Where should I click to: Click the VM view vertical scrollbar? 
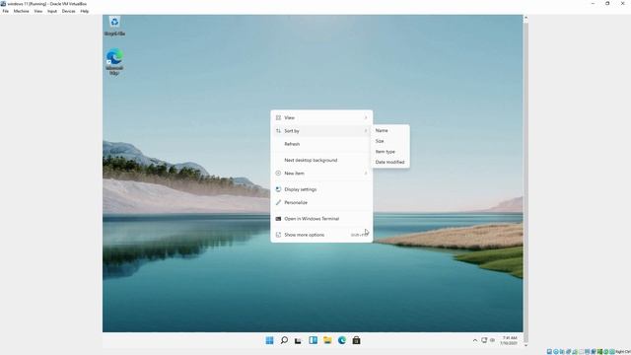(526, 181)
